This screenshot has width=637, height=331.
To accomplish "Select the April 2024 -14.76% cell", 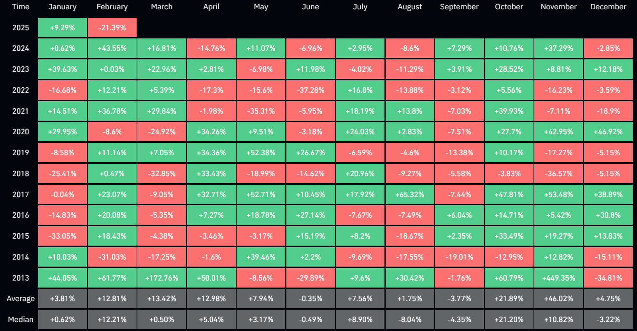I will (x=211, y=48).
